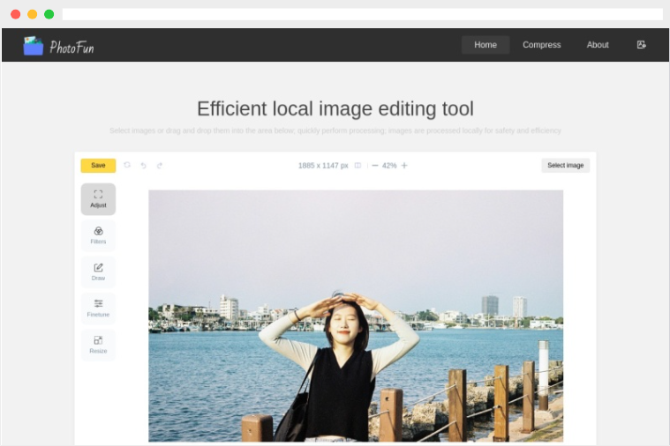
Task: Undo the last edit
Action: (x=143, y=165)
